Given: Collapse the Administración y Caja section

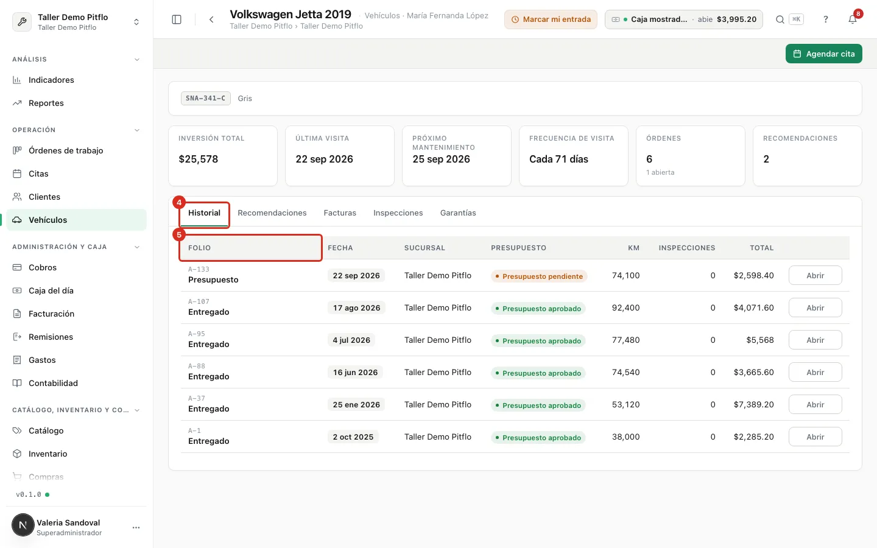Looking at the screenshot, I should tap(137, 247).
